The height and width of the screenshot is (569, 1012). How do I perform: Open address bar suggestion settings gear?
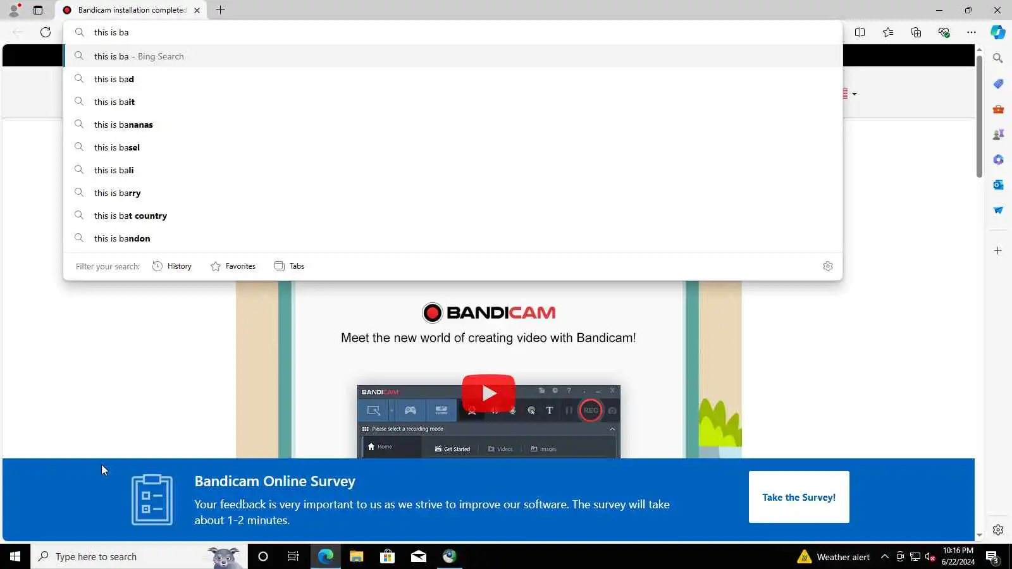(828, 266)
